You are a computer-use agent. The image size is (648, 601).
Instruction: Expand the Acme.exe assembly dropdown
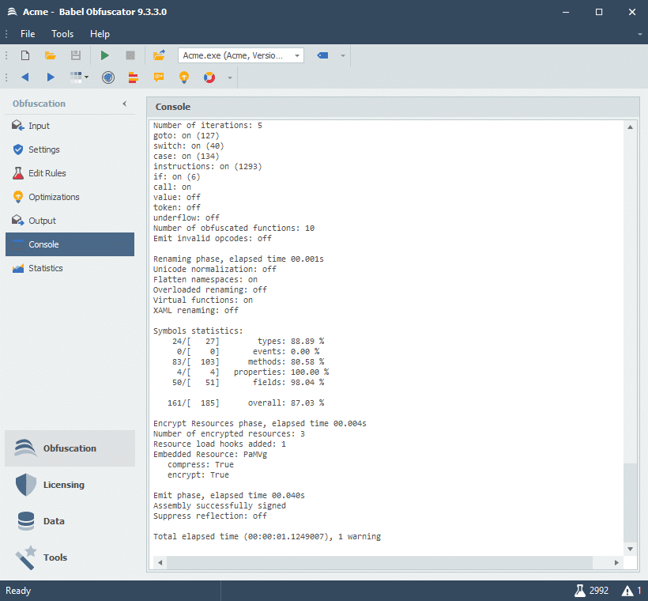pos(296,55)
